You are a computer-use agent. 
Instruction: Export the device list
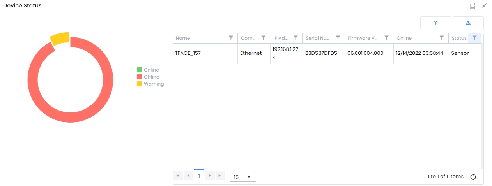468,23
